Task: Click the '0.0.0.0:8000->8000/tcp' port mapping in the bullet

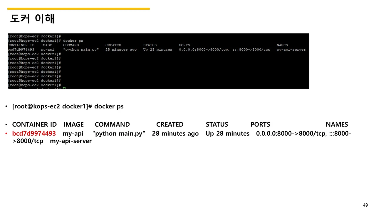Action: click(x=291, y=134)
